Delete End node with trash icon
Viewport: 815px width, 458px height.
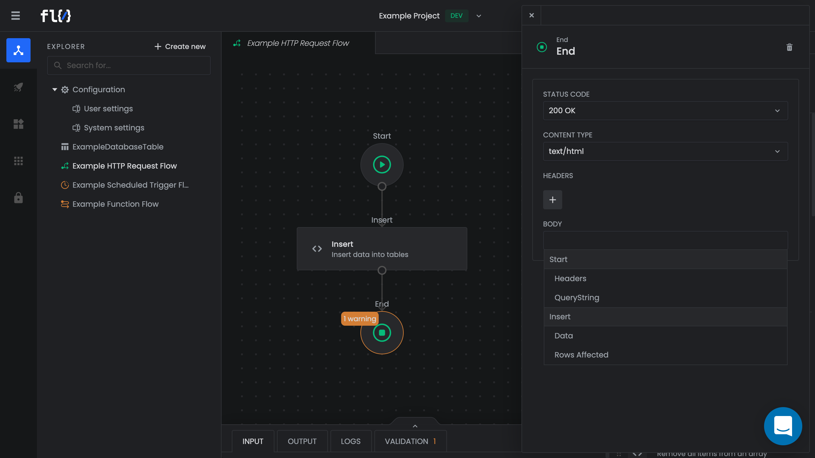point(789,47)
